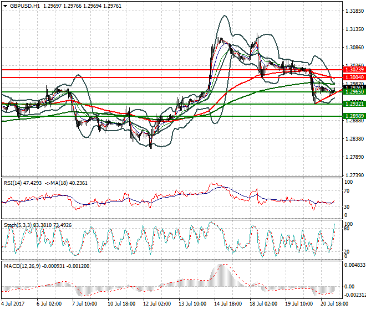Select the green 1.29650 price level label
The height and width of the screenshot is (310, 366).
(x=354, y=91)
